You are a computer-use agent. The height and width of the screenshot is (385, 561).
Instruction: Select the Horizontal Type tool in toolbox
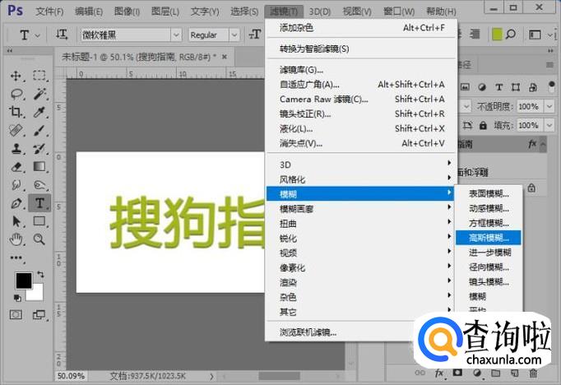click(x=39, y=203)
